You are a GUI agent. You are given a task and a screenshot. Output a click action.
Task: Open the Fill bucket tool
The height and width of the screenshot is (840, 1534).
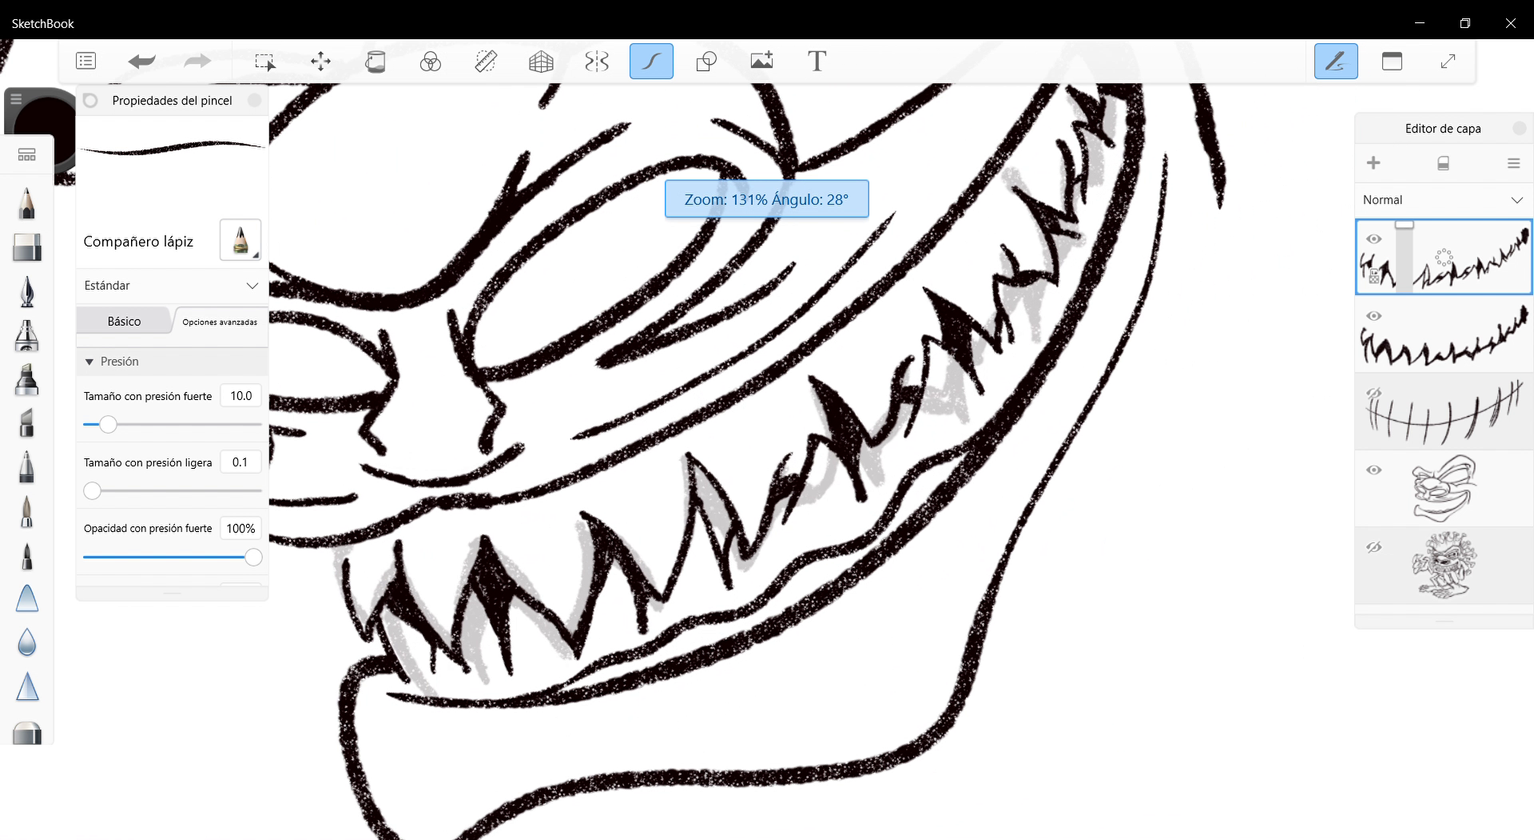coord(375,61)
